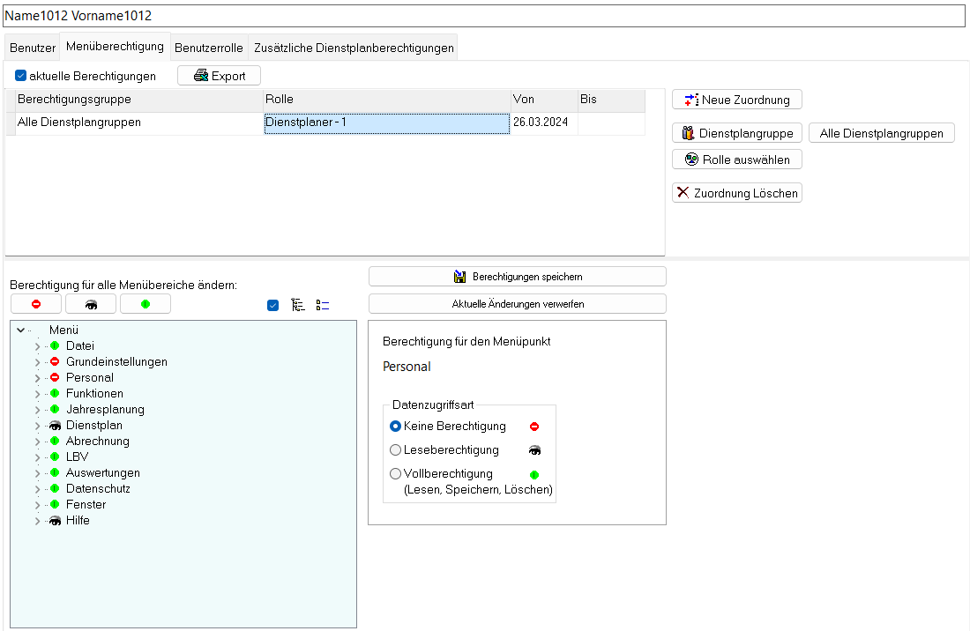The width and height of the screenshot is (970, 631).
Task: Click the red icon beside Grundeinstellungen
Action: (x=55, y=362)
